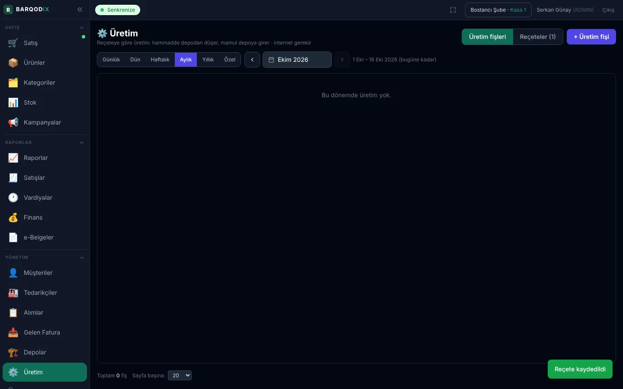Open Satışlar via its receipt icon
The height and width of the screenshot is (389, 623).
13,178
